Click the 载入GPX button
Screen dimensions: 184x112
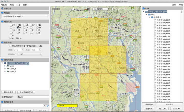(x=163, y=109)
